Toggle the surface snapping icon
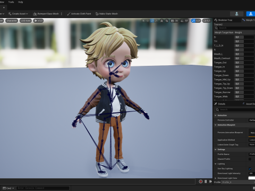This screenshot has width=255, height=191. click(167, 21)
